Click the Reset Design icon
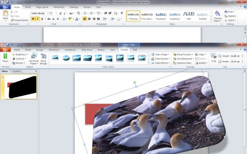 [44, 56]
